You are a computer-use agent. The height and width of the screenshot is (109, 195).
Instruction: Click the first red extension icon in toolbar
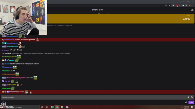[173, 5]
